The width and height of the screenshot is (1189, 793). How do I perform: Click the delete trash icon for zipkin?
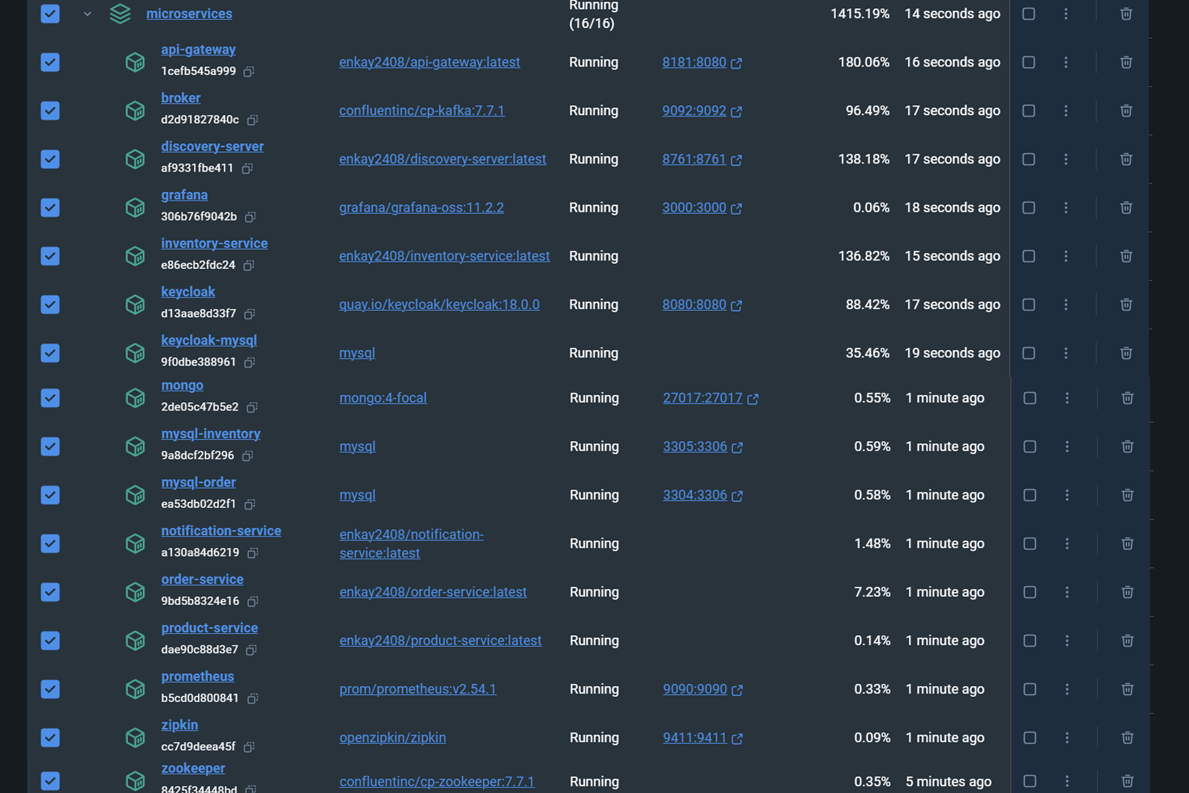1127,737
